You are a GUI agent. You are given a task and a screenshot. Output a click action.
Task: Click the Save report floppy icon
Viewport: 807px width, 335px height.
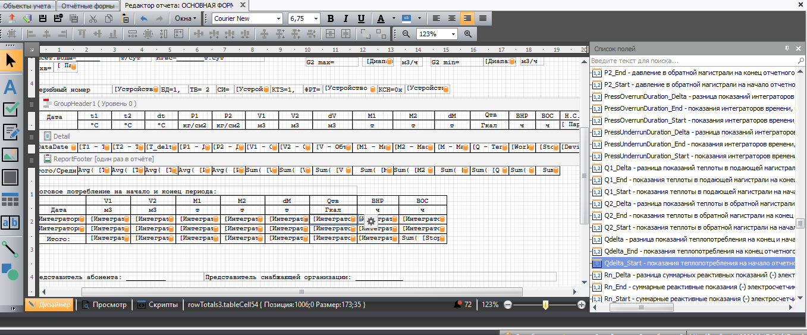[42, 18]
